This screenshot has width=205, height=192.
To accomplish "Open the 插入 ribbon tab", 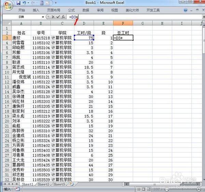I will point(36,10).
